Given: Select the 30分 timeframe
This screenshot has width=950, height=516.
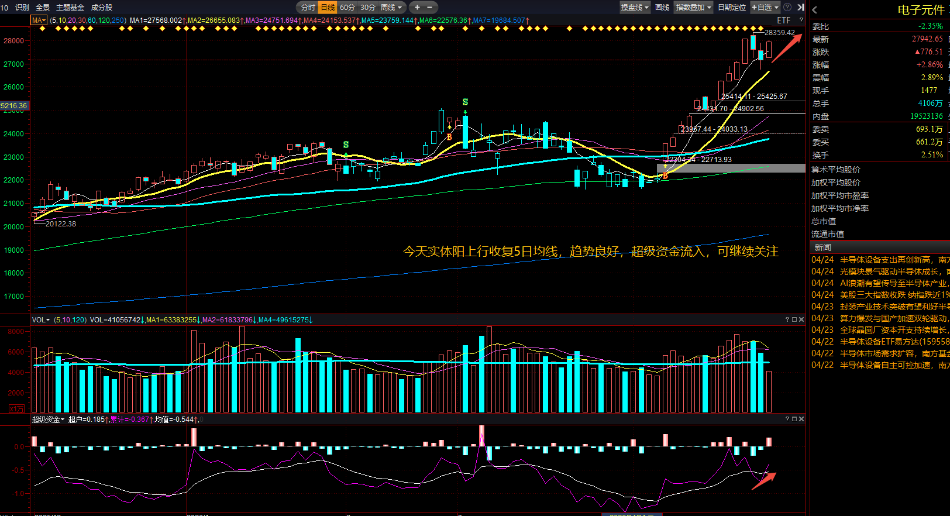Looking at the screenshot, I should (x=368, y=8).
